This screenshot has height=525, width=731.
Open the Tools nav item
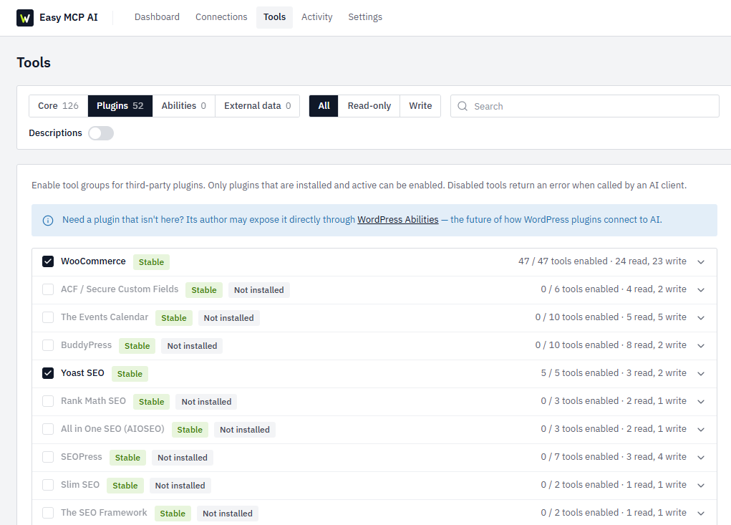click(275, 17)
